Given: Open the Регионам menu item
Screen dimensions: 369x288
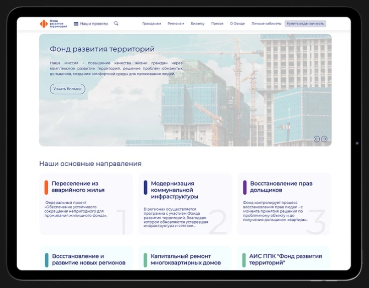Looking at the screenshot, I should coord(176,24).
